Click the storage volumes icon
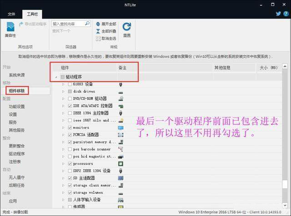This screenshot has height=216, width=291. tap(120, 194)
